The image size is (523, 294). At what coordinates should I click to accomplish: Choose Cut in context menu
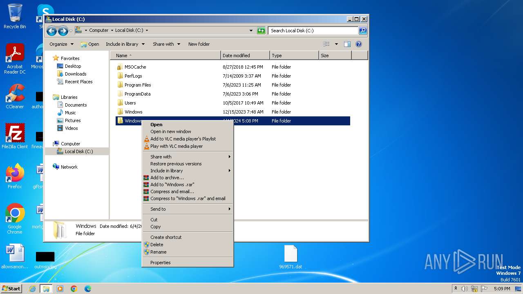188,220
